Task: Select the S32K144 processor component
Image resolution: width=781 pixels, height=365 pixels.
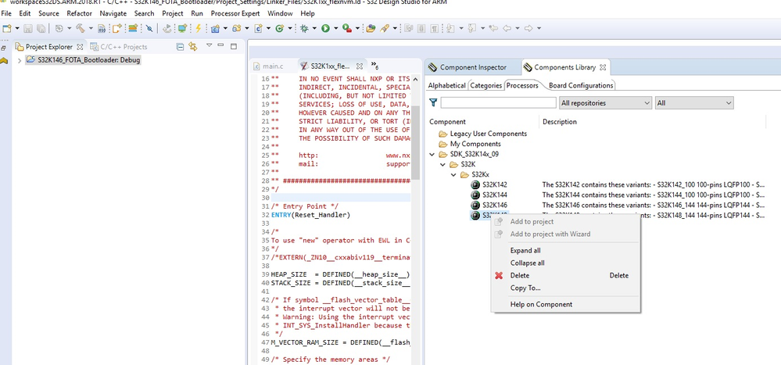Action: pos(494,195)
